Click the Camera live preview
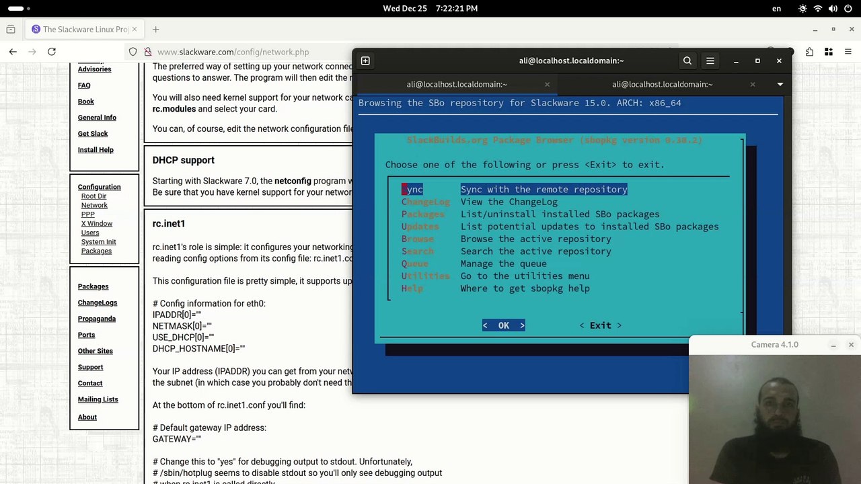Screen dimensions: 861x484 coord(775,419)
